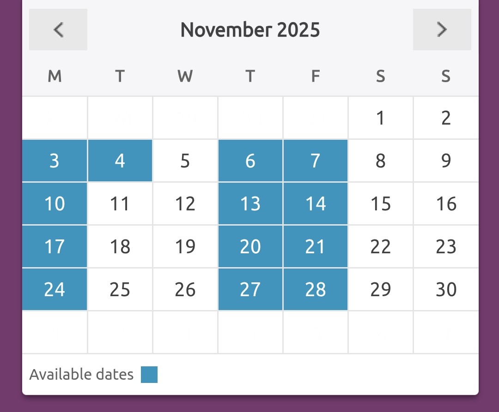Click available date November 28
Screen dimensions: 499x412
pyautogui.click(x=316, y=289)
